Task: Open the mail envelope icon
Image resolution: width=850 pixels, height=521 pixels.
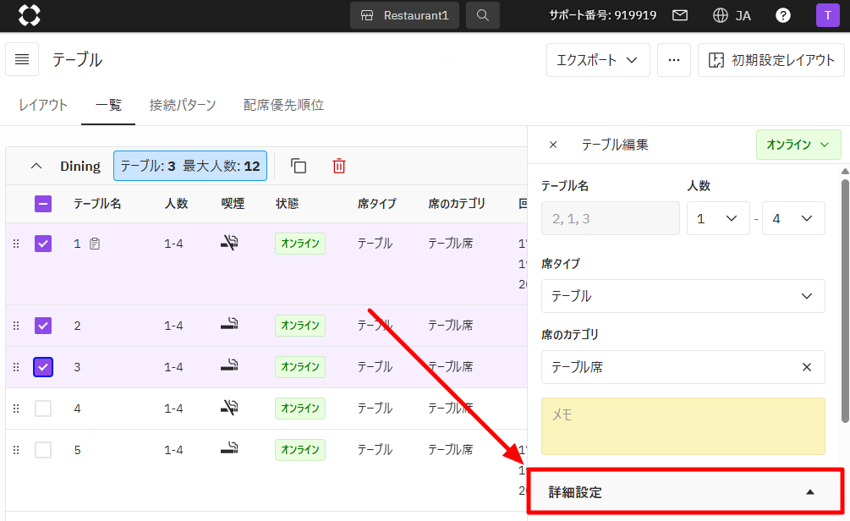Action: click(x=679, y=15)
